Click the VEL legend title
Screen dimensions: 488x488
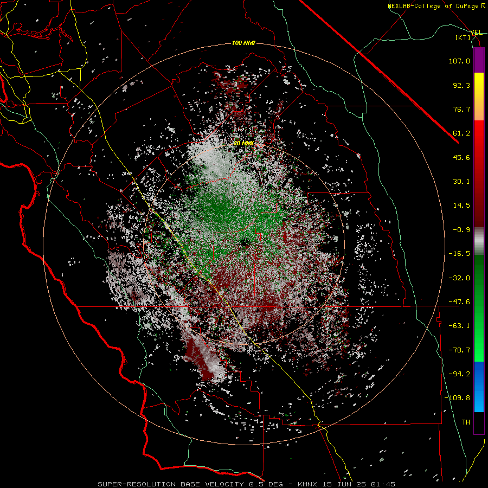tap(477, 33)
